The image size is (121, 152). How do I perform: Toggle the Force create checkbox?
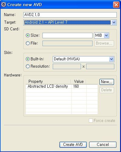(x=91, y=120)
